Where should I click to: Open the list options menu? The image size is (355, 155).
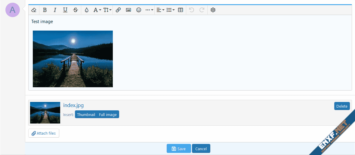171,10
